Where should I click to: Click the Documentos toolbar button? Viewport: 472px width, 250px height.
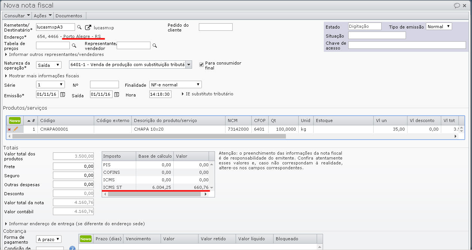[x=69, y=16]
